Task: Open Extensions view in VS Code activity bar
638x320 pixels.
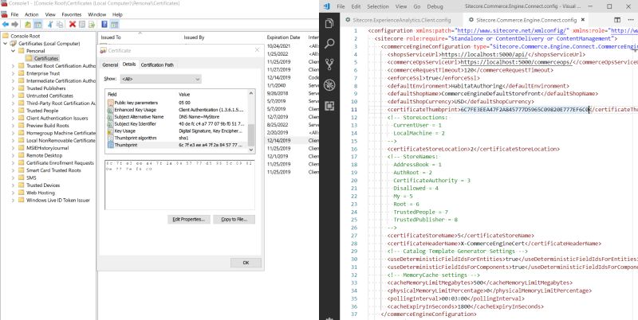Action: tap(329, 106)
